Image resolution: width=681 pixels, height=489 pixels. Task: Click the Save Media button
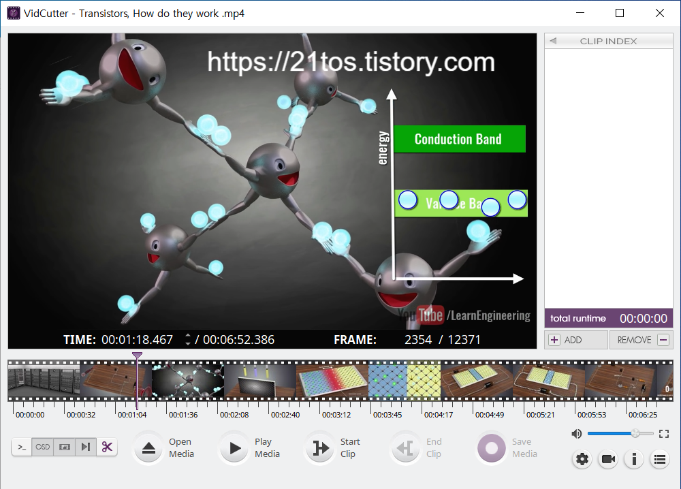(491, 448)
